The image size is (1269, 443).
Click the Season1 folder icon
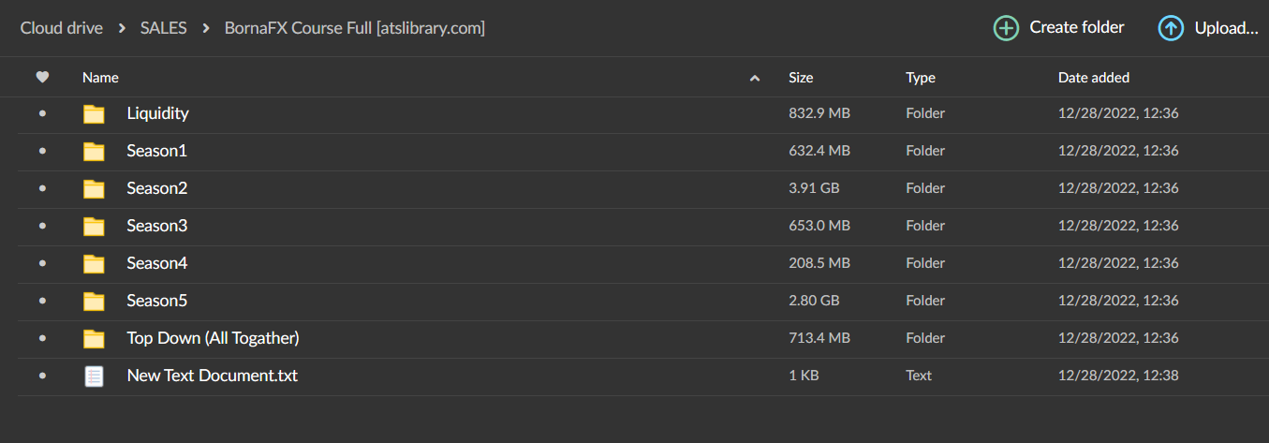pyautogui.click(x=94, y=152)
